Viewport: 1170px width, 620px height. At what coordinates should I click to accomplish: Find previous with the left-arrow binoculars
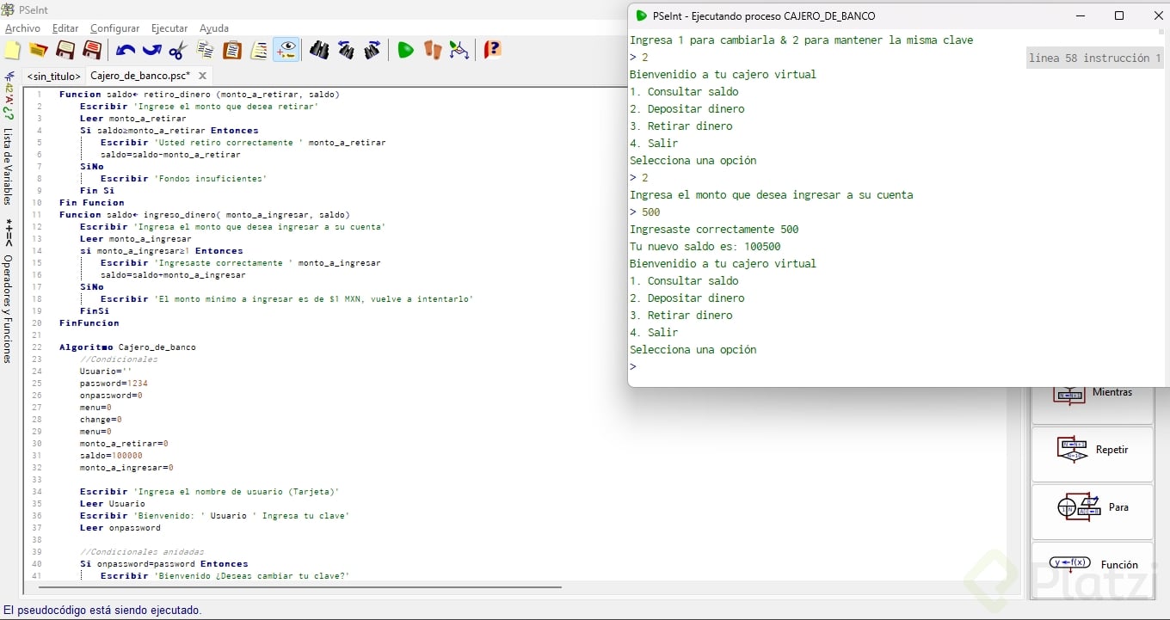(346, 50)
